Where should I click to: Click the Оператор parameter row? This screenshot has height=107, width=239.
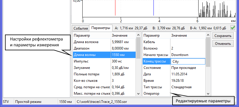(x=174, y=94)
